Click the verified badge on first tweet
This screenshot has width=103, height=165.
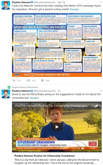click(32, 2)
